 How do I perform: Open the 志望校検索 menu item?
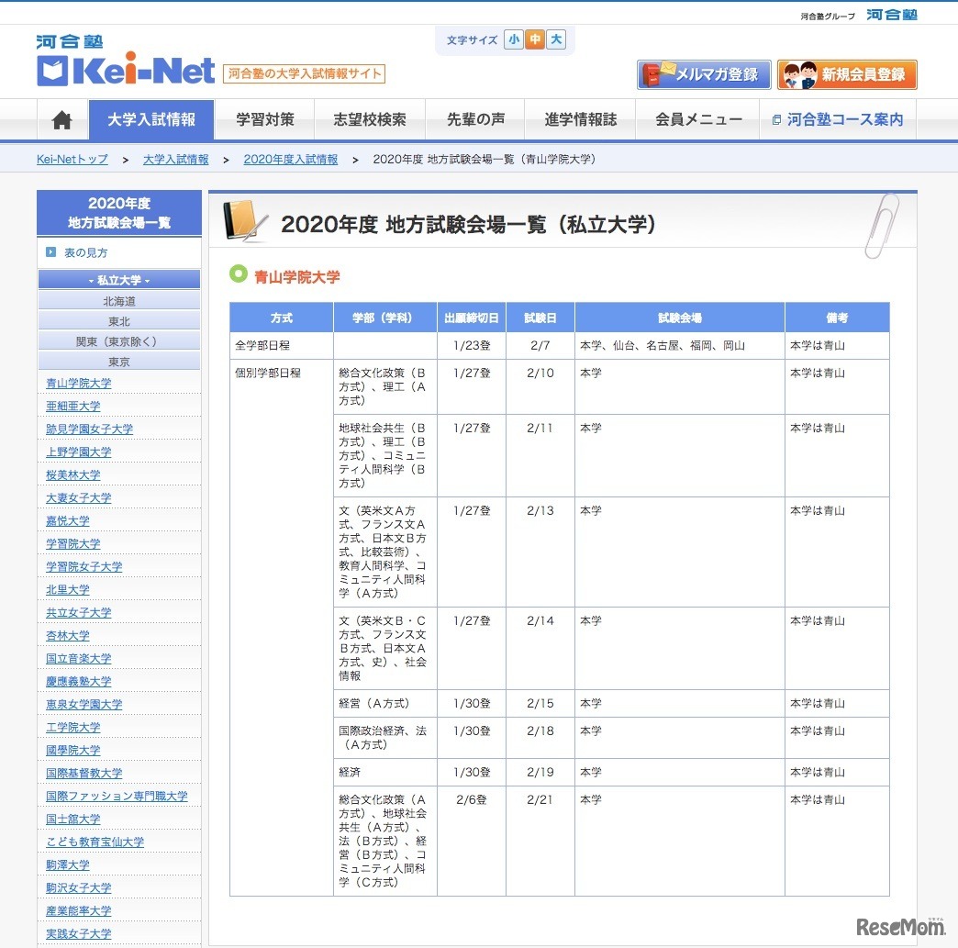click(x=370, y=119)
